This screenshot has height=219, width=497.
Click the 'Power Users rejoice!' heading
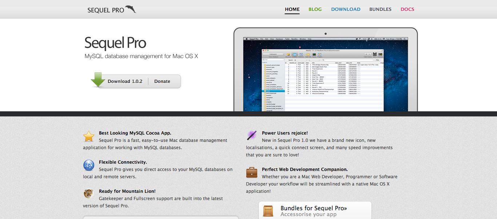pos(285,133)
